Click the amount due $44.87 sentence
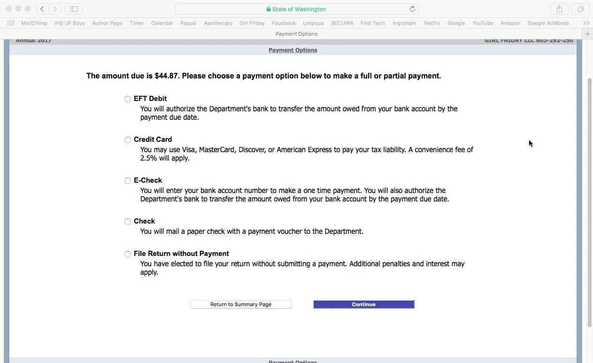 (264, 76)
